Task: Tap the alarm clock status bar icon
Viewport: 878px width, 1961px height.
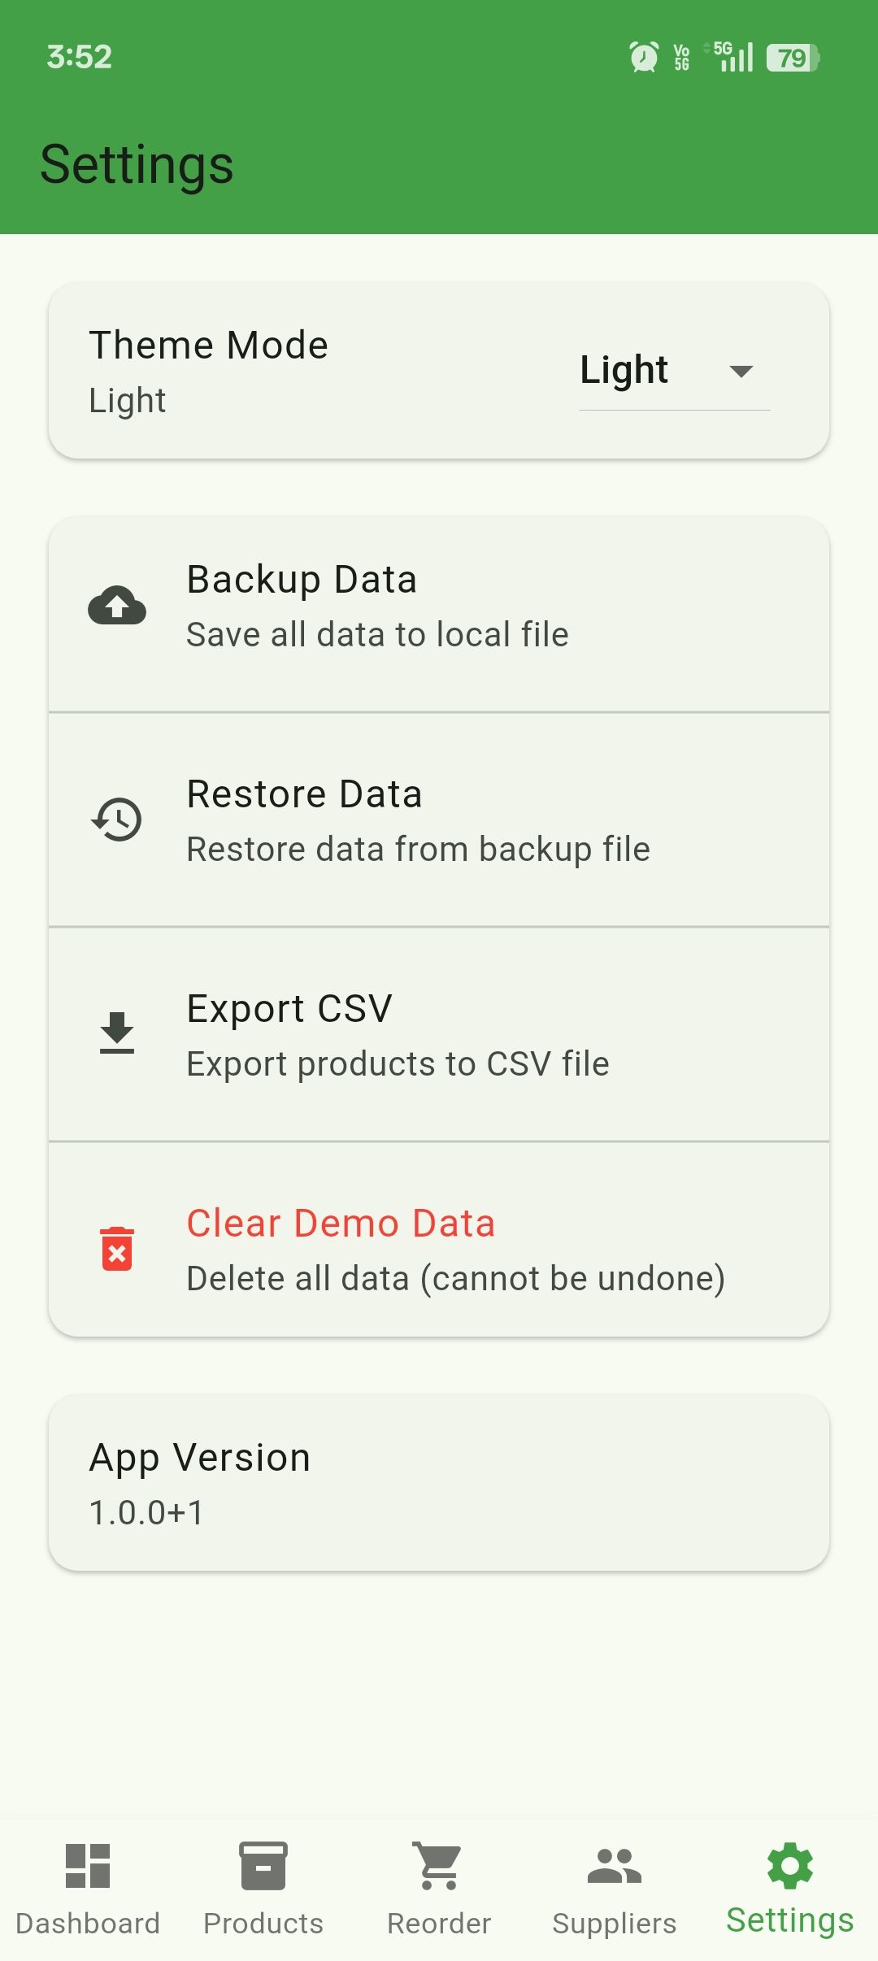Action: (x=644, y=58)
